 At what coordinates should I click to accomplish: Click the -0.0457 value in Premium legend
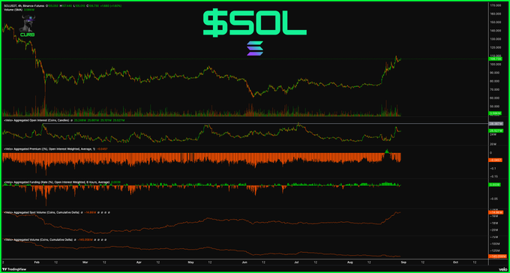(102, 148)
